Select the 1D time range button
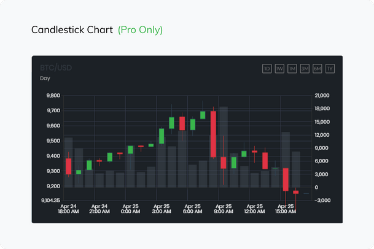This screenshot has height=249, width=374. [x=267, y=68]
